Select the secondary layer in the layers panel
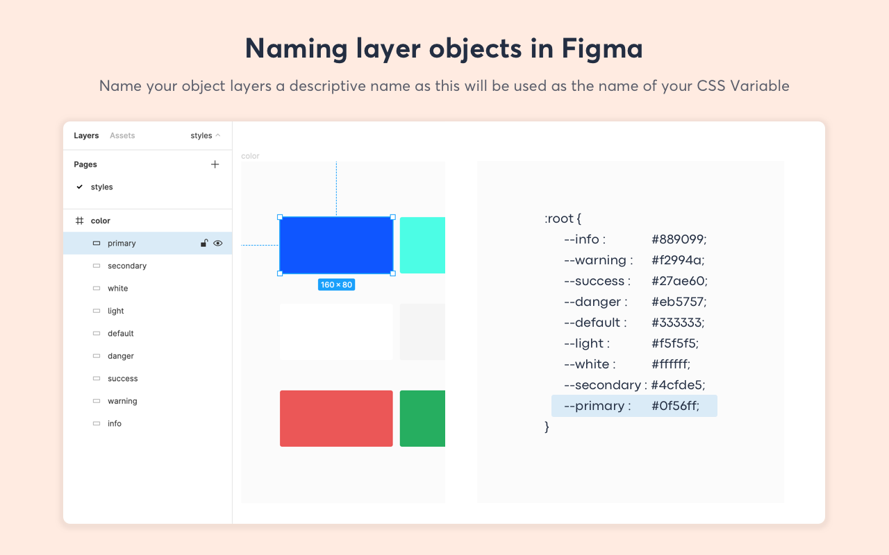Viewport: 889px width, 555px height. click(x=126, y=266)
